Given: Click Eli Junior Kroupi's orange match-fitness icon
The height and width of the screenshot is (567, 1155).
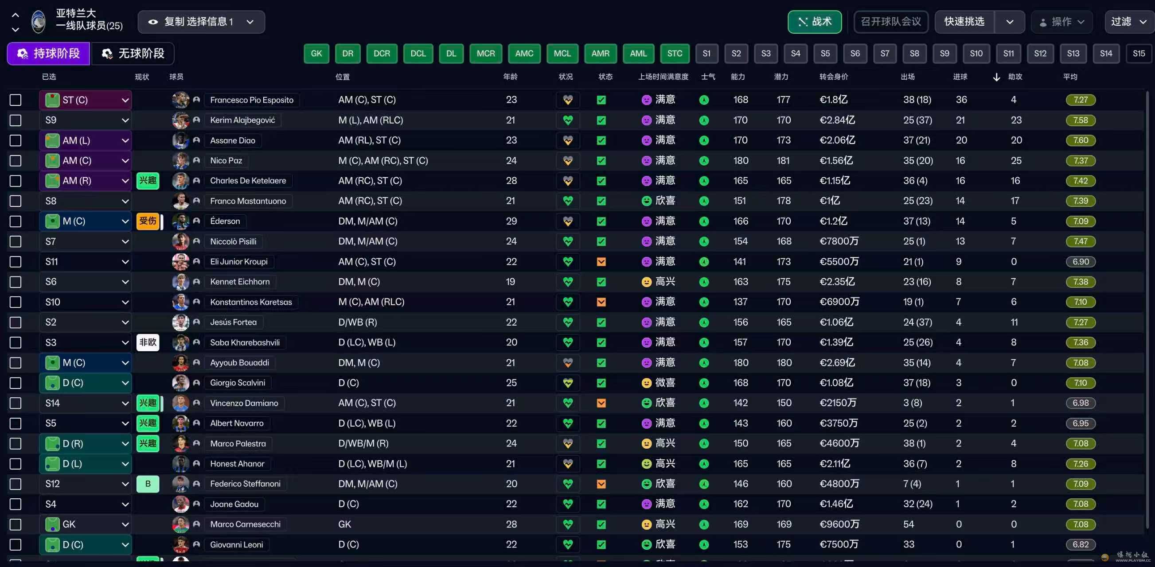Looking at the screenshot, I should 601,262.
